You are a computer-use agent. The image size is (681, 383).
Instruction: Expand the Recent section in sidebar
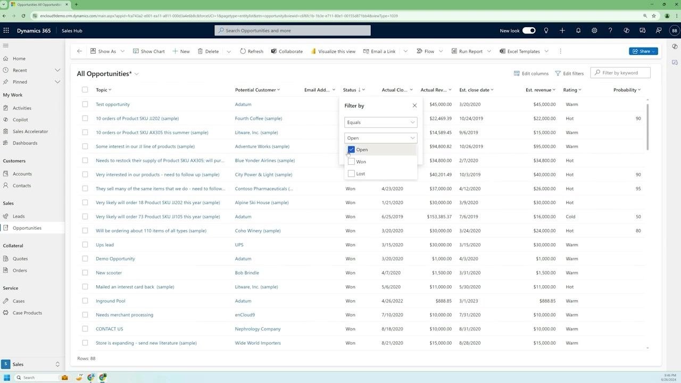coord(57,70)
